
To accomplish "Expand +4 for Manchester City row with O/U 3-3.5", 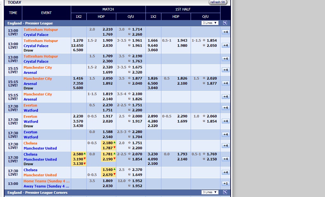I will pos(226,70).
